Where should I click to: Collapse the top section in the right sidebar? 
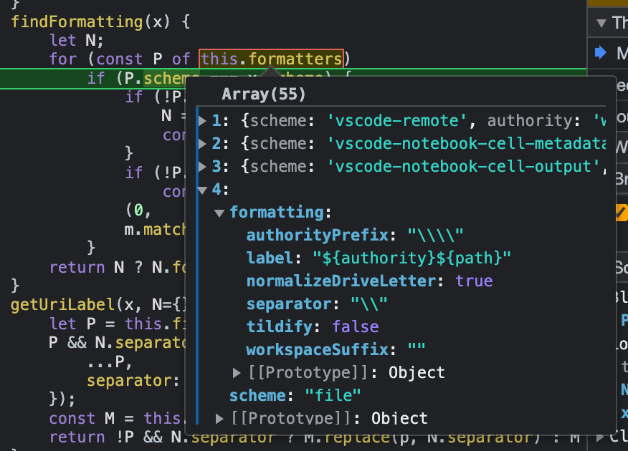click(600, 22)
